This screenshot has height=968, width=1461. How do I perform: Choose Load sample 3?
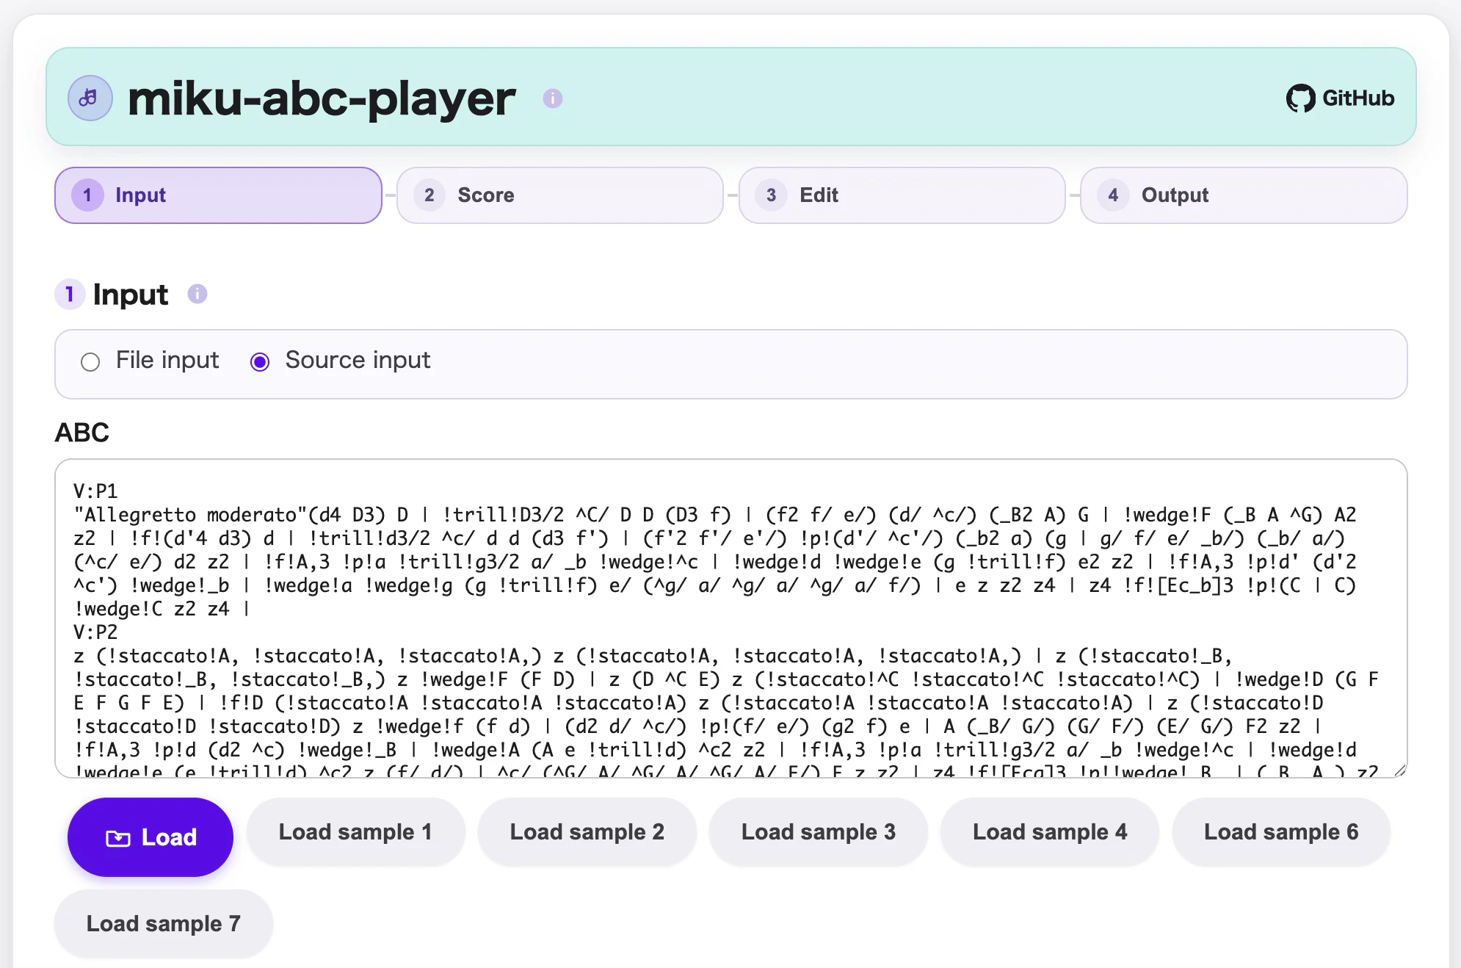(818, 832)
